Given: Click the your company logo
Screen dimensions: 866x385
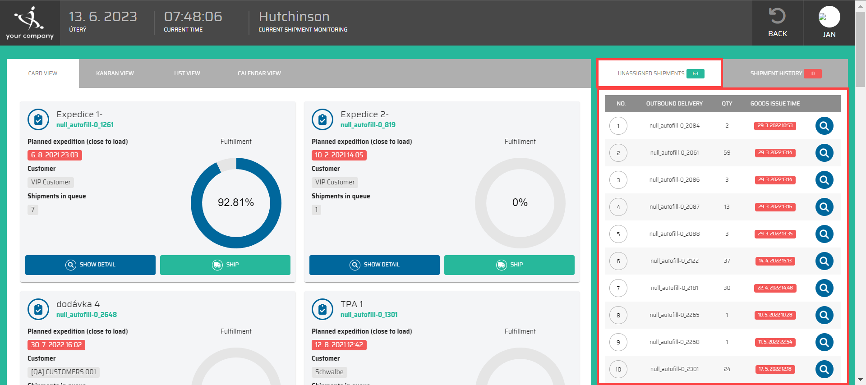Looking at the screenshot, I should click(30, 23).
